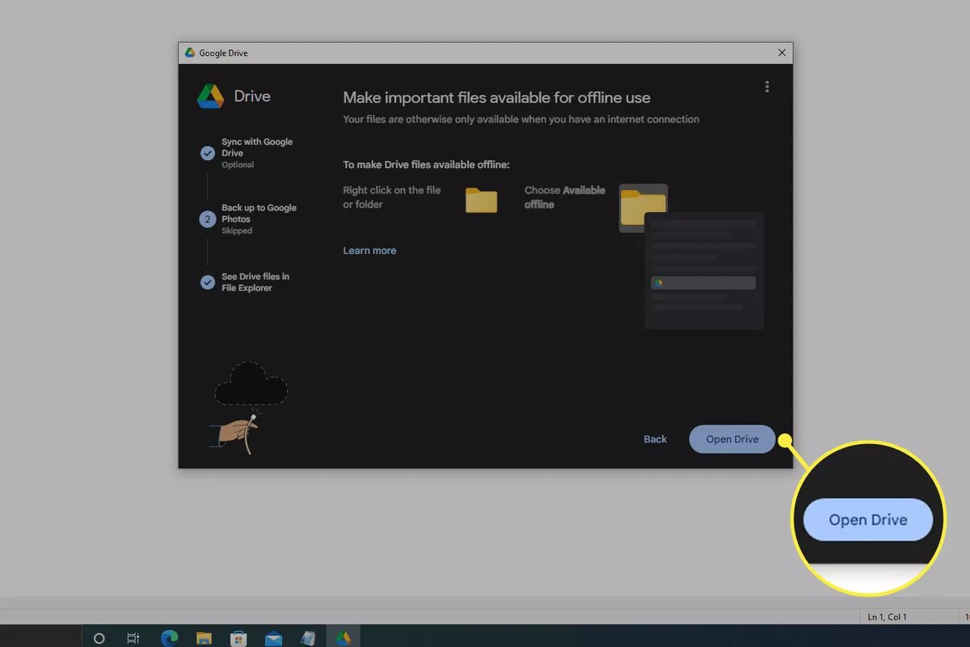This screenshot has height=647, width=970.
Task: Click the heading Make important files available for offline use
Action: tap(496, 98)
